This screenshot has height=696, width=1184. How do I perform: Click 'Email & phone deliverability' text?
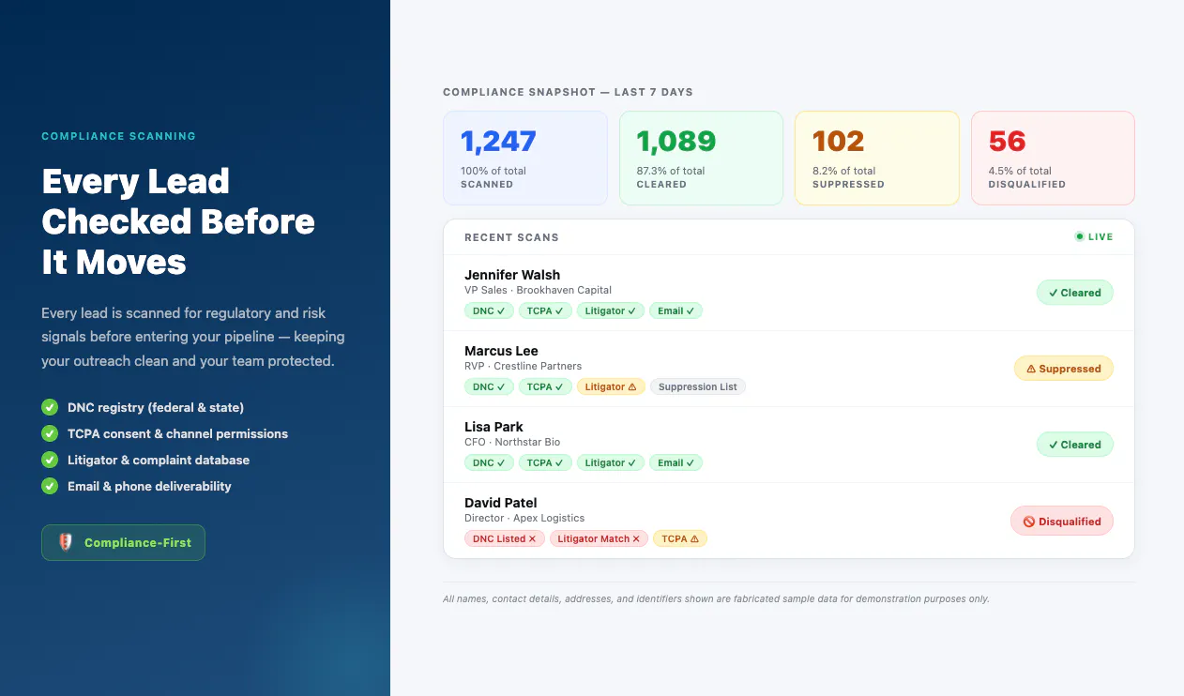(x=149, y=486)
